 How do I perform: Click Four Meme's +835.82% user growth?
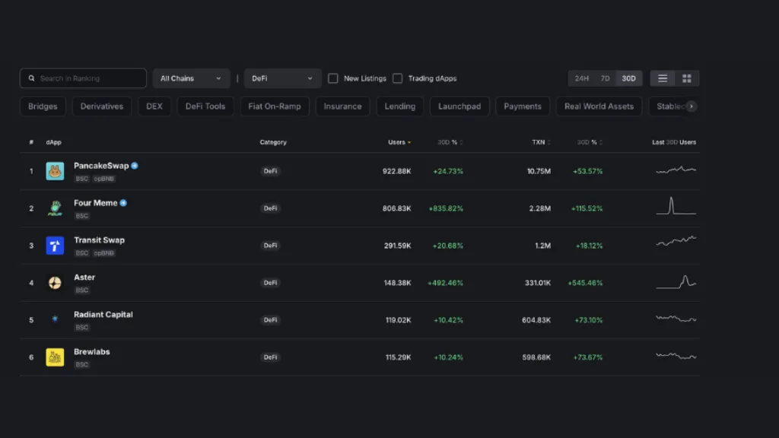pos(446,208)
